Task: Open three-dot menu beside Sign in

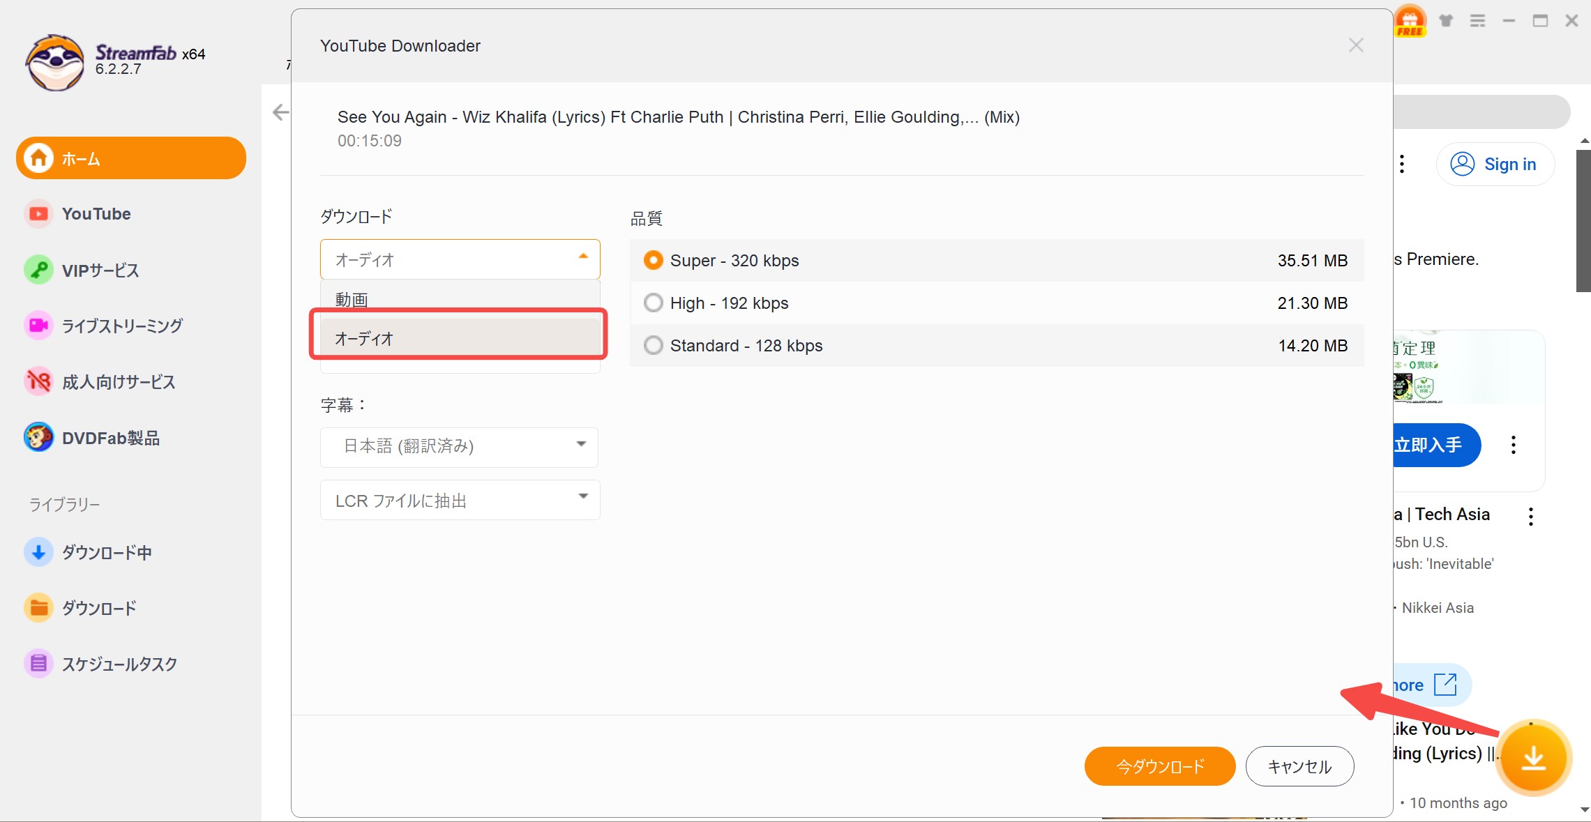Action: [1402, 164]
